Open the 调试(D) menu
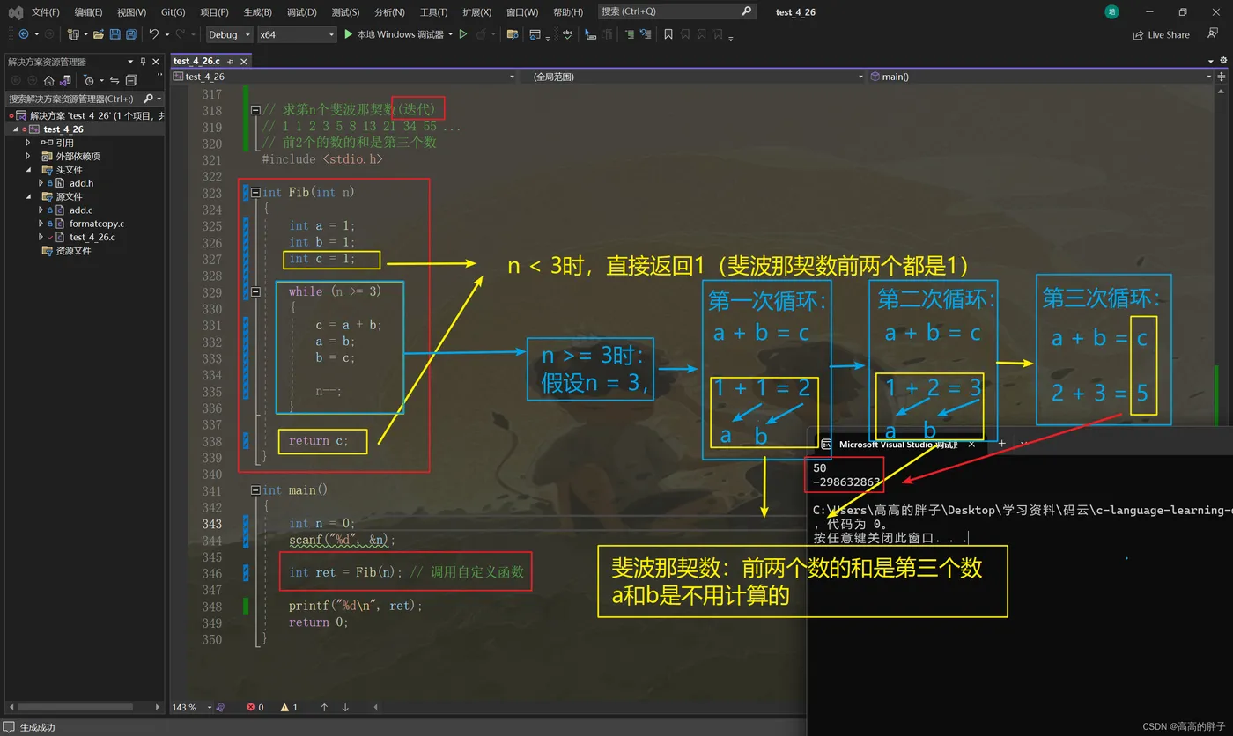 (x=301, y=11)
